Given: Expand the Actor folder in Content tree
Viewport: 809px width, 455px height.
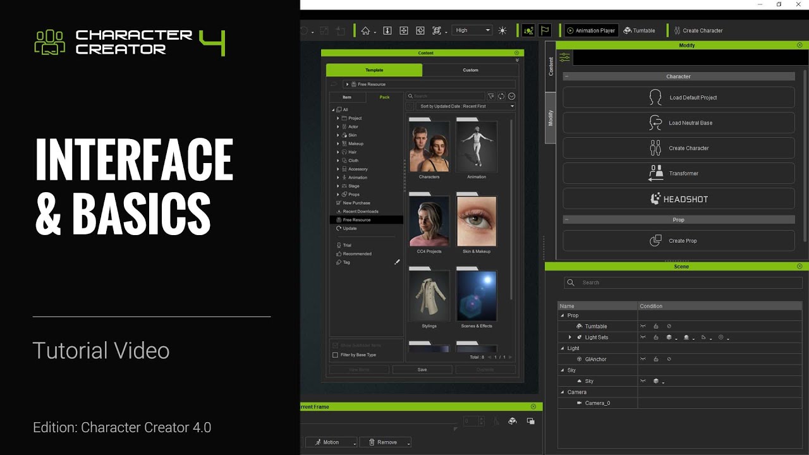Looking at the screenshot, I should tap(338, 126).
